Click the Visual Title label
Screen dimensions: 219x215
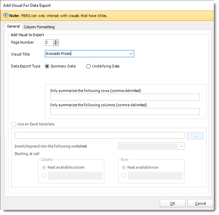click(x=21, y=54)
